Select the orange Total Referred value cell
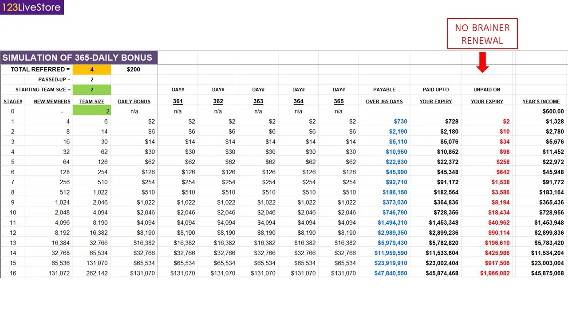This screenshot has height=319, width=568. click(92, 70)
